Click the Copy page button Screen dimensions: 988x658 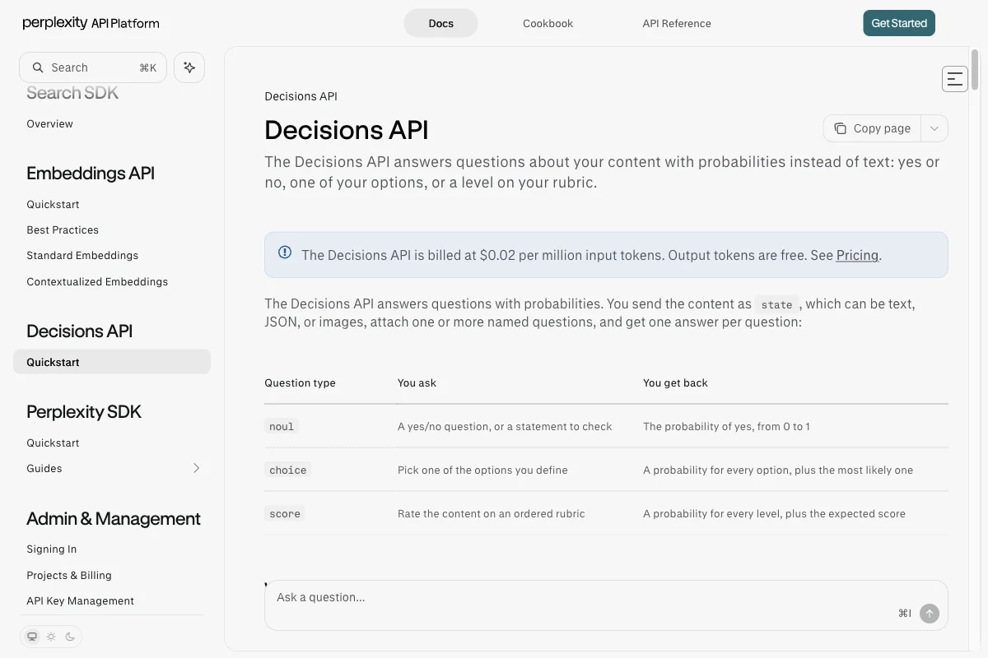tap(872, 128)
